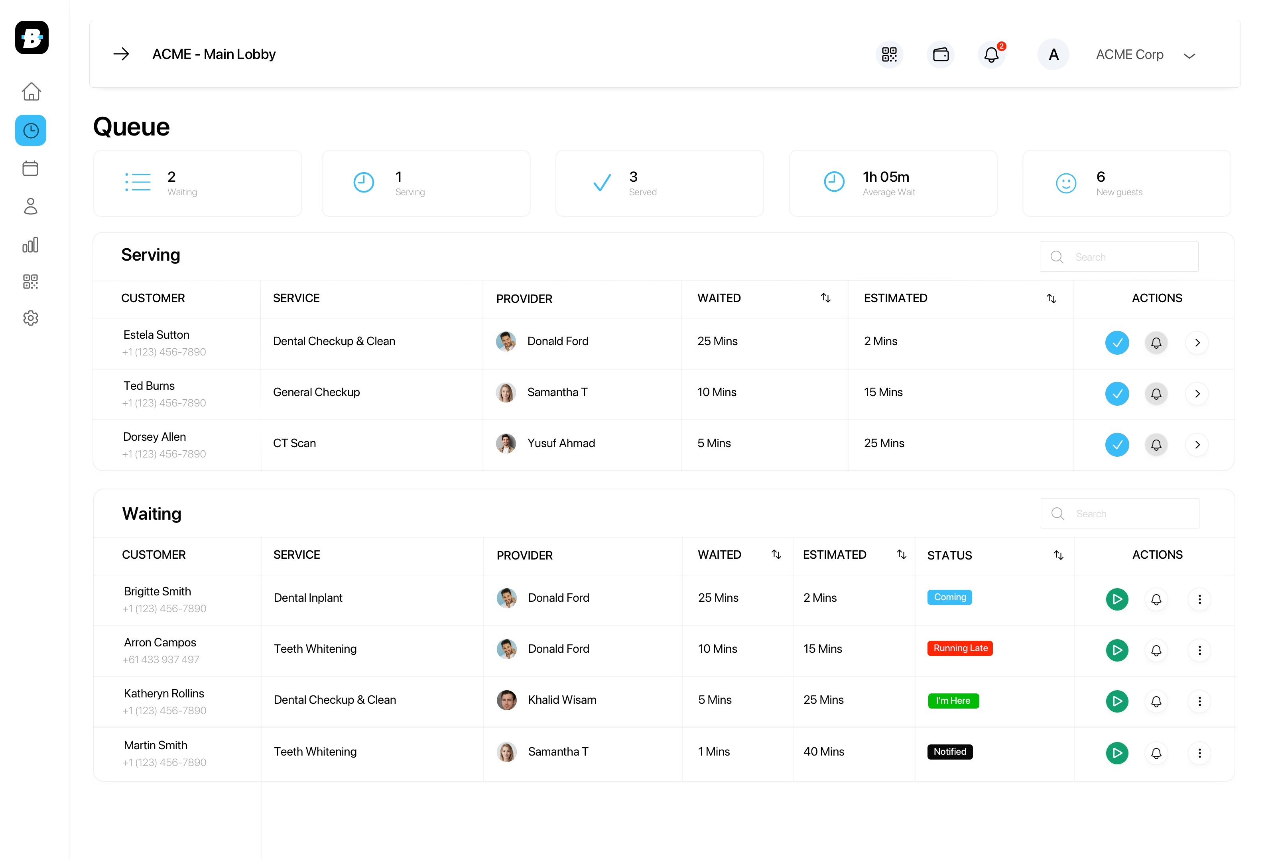The width and height of the screenshot is (1276, 860).
Task: Open customers person icon in sidebar
Action: [31, 206]
